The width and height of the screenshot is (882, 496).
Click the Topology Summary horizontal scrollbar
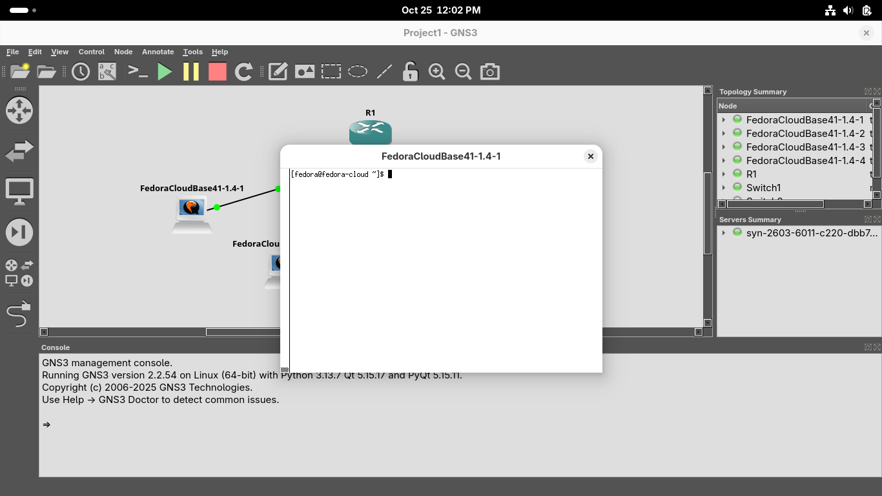775,204
